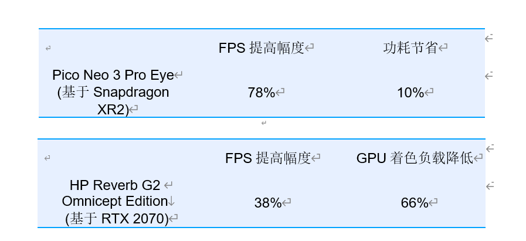Click the 66% GPU load cell
Screen dimensions: 526x241
[415, 203]
